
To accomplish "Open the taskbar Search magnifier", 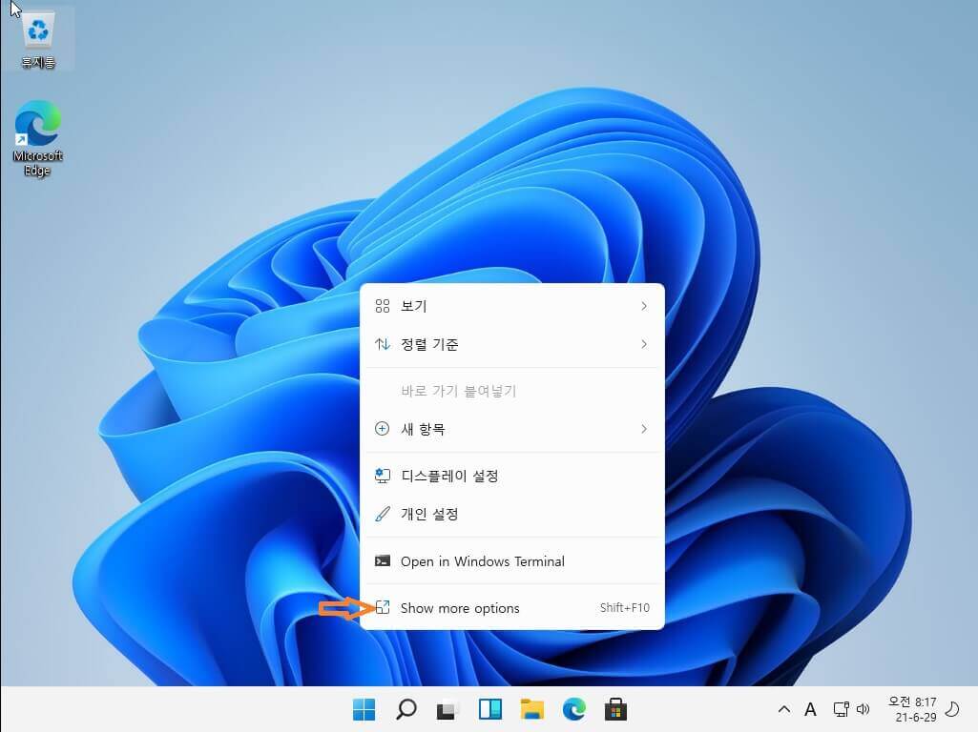I will click(406, 709).
